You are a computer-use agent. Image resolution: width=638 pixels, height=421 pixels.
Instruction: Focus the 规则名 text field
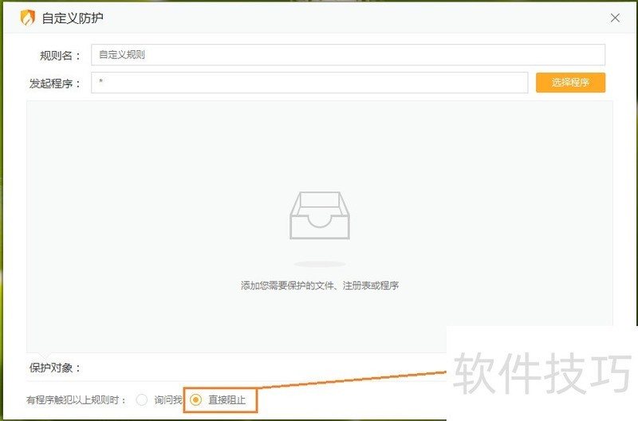(348, 55)
